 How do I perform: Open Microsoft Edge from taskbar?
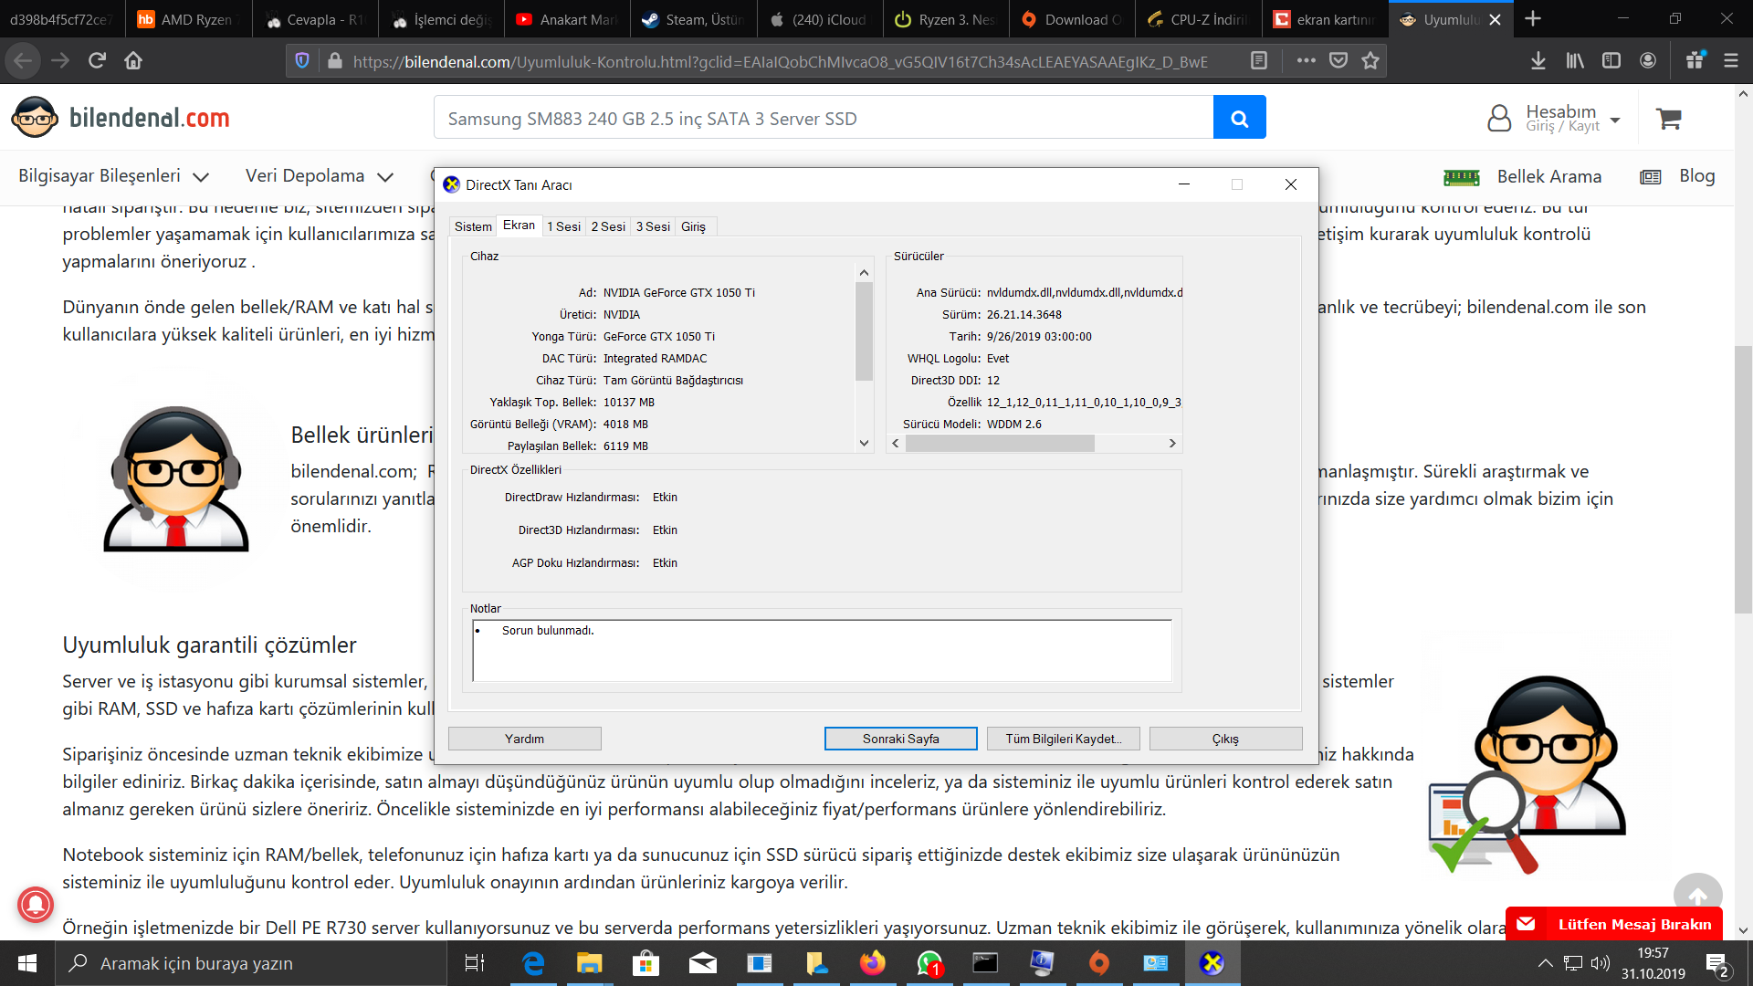(533, 963)
